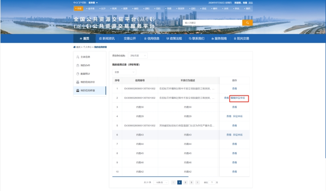The width and height of the screenshot is (326, 191).
Task: Select the 湘潭 region tab
Action: (x=124, y=9)
